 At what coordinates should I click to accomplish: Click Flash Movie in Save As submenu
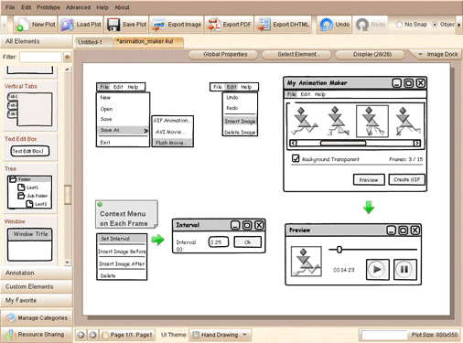click(172, 143)
